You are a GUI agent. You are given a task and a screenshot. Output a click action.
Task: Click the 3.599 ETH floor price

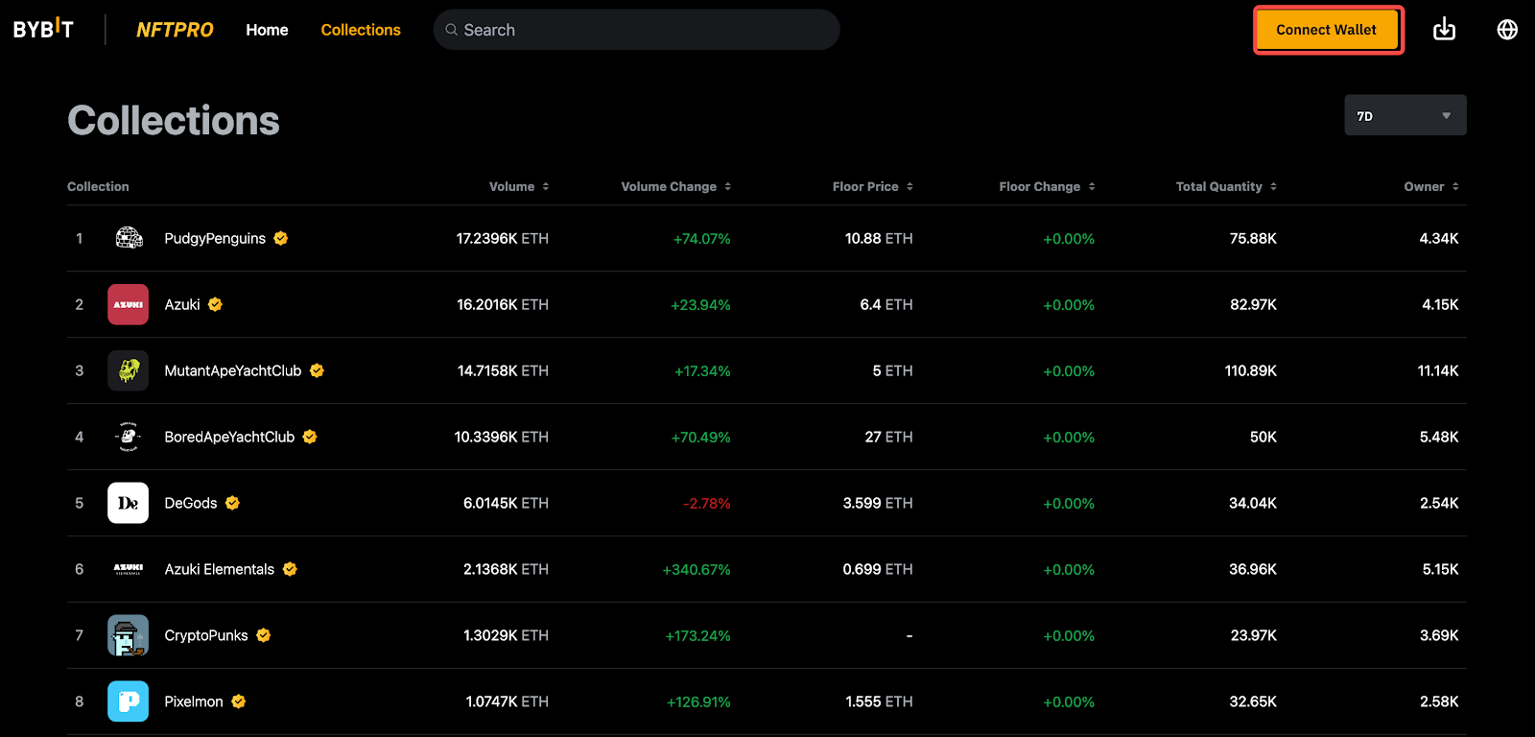tap(878, 503)
